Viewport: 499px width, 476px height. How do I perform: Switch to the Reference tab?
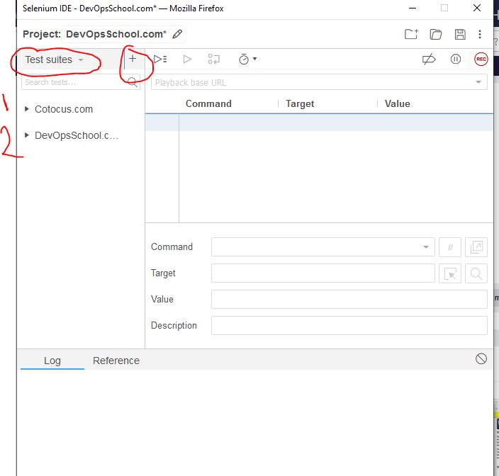[x=116, y=361]
